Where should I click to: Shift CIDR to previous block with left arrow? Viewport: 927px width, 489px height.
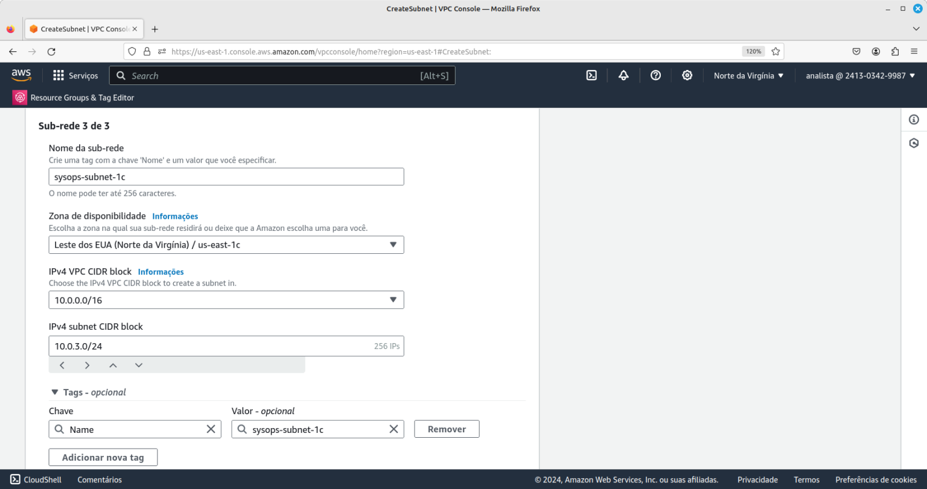pyautogui.click(x=62, y=365)
